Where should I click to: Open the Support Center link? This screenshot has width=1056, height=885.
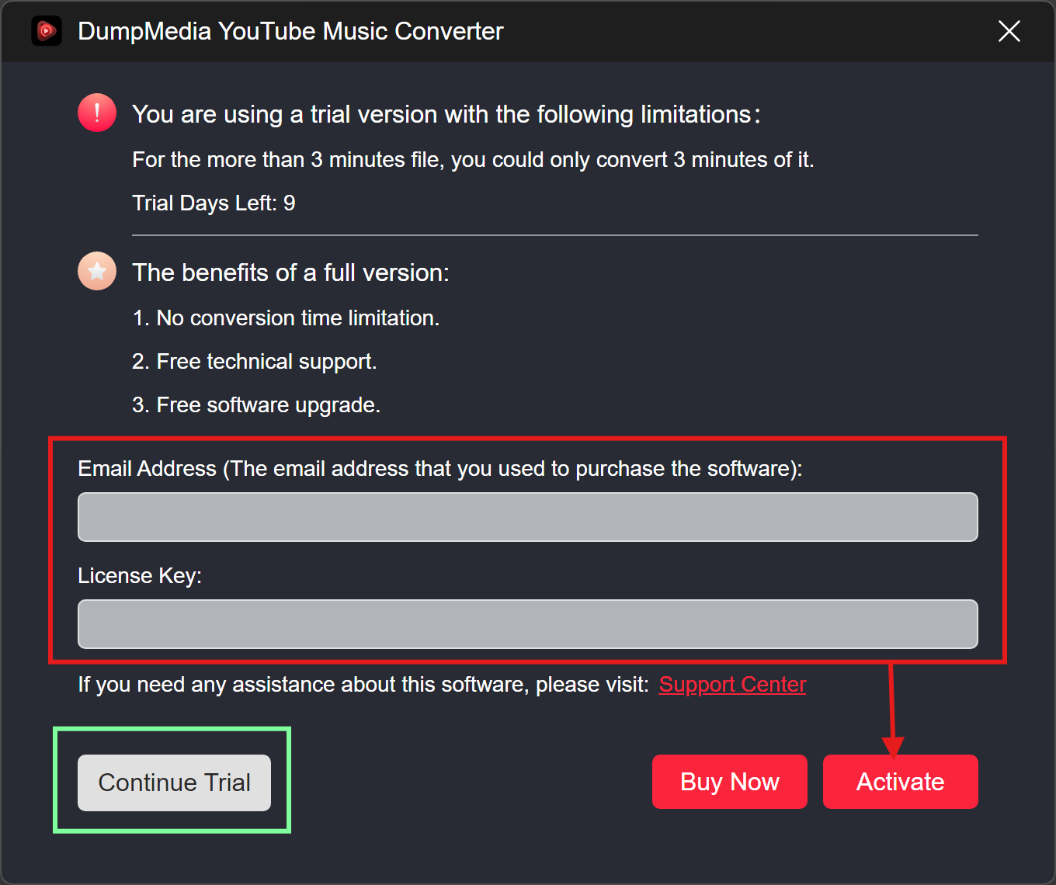tap(731, 685)
